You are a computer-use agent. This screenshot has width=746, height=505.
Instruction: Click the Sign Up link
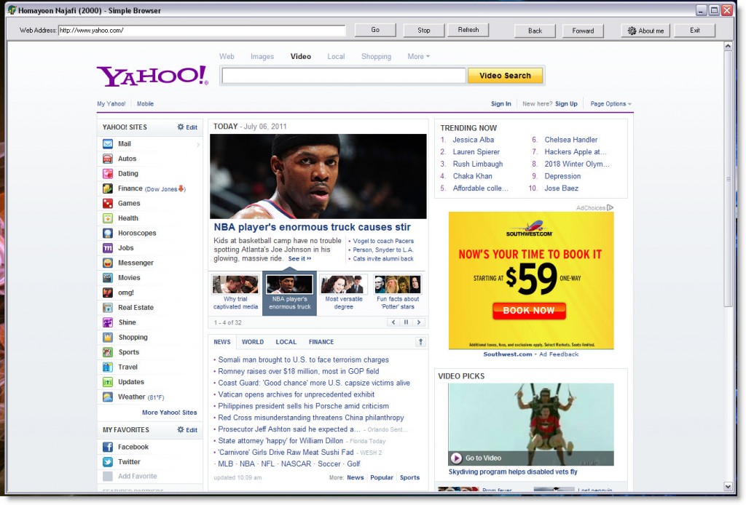click(x=566, y=103)
